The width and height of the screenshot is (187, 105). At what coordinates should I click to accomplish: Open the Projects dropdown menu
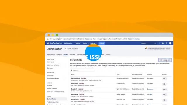(x=78, y=43)
